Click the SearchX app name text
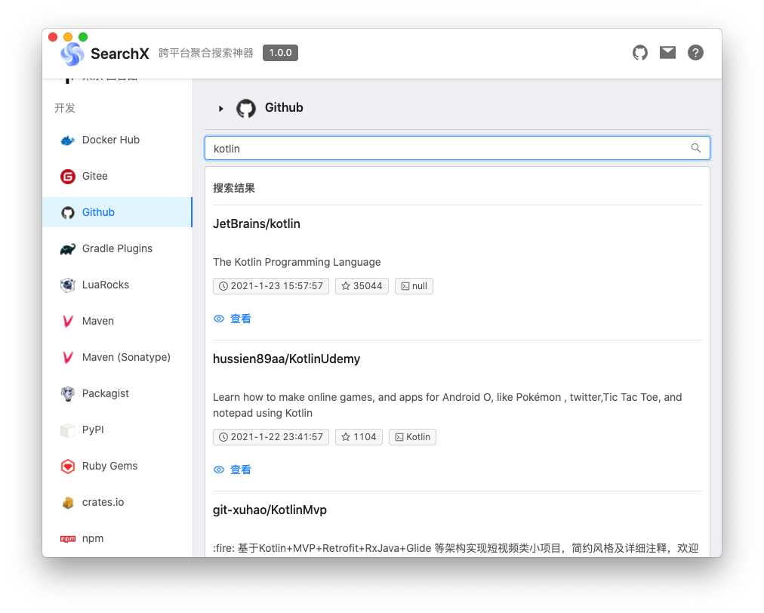Image resolution: width=764 pixels, height=613 pixels. pyautogui.click(x=120, y=54)
